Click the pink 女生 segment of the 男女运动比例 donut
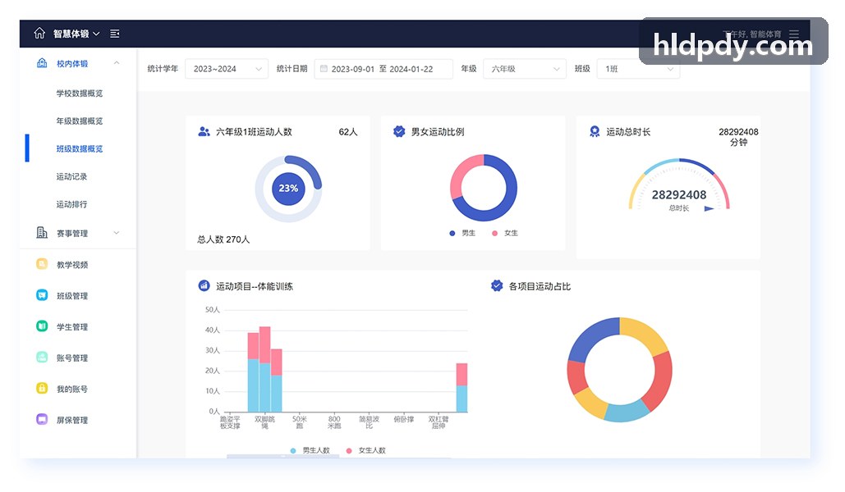The image size is (845, 492). [462, 172]
